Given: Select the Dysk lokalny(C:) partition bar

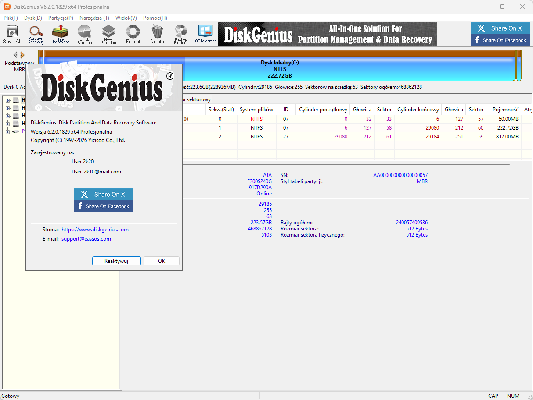Looking at the screenshot, I should [x=280, y=66].
